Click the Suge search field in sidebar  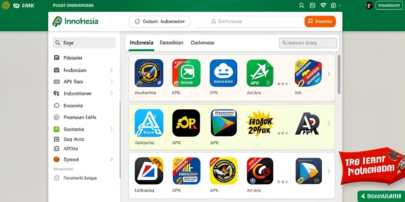(84, 43)
